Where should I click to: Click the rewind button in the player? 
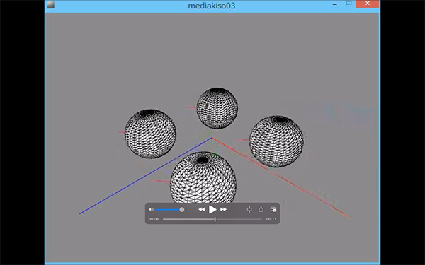[x=201, y=210]
